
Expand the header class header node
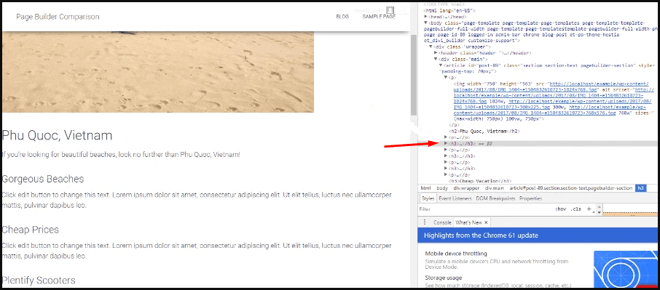[x=436, y=53]
